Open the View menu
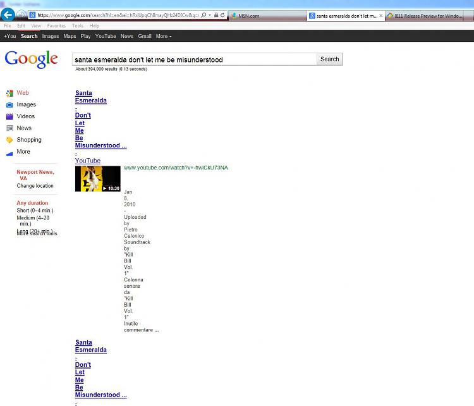 36,26
